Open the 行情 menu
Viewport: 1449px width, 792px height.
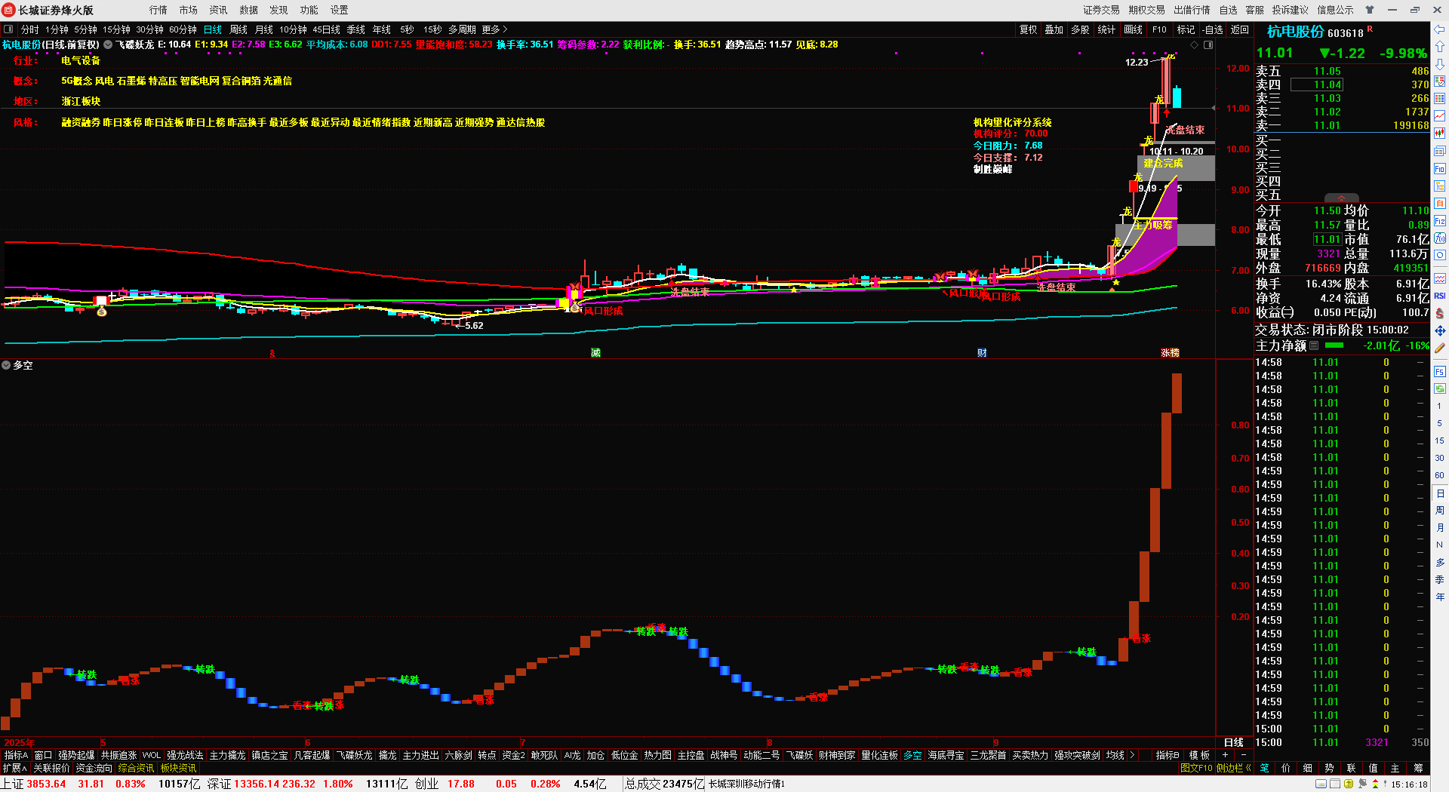[x=158, y=10]
